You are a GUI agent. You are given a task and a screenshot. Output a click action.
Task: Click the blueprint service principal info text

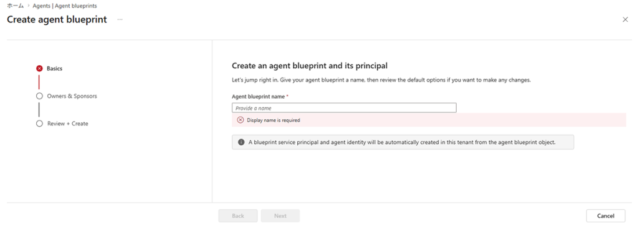pos(402,142)
